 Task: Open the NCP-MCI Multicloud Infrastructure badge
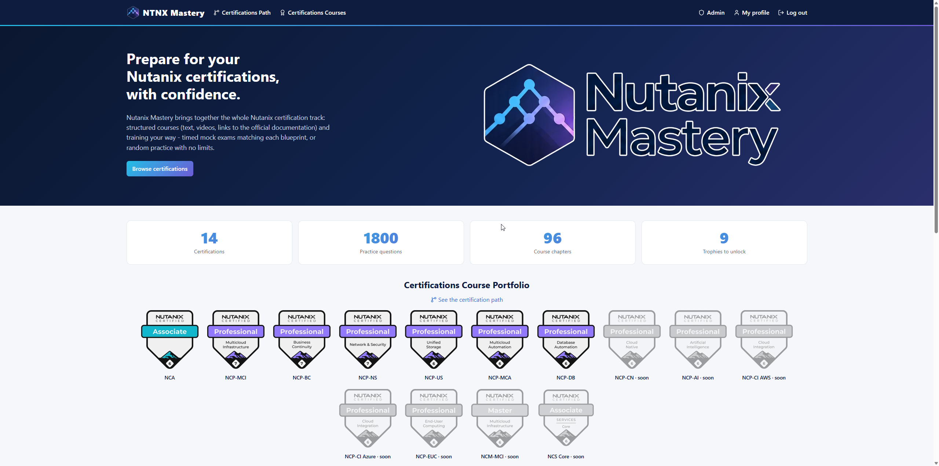click(x=236, y=340)
